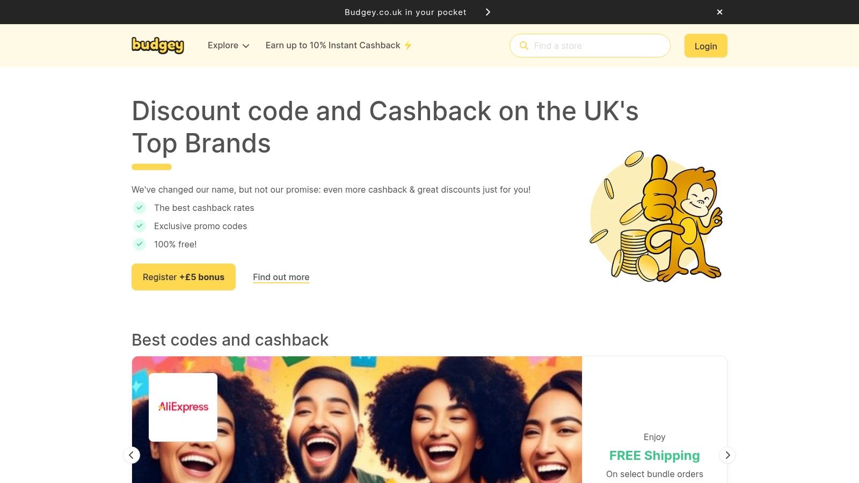Open Budgey.co.uk in your pocket banner

(x=405, y=12)
